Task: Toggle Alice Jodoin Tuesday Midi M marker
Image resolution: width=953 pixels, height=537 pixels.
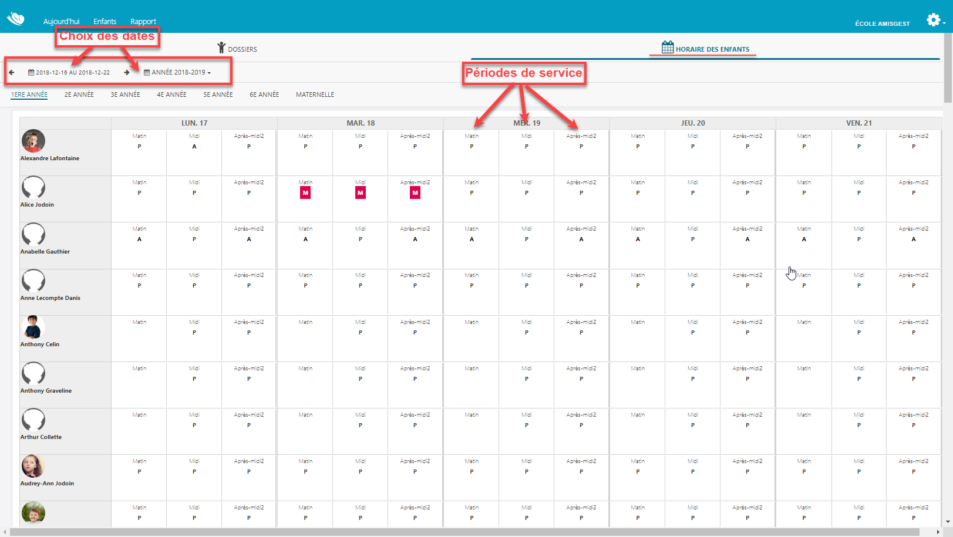Action: (361, 193)
